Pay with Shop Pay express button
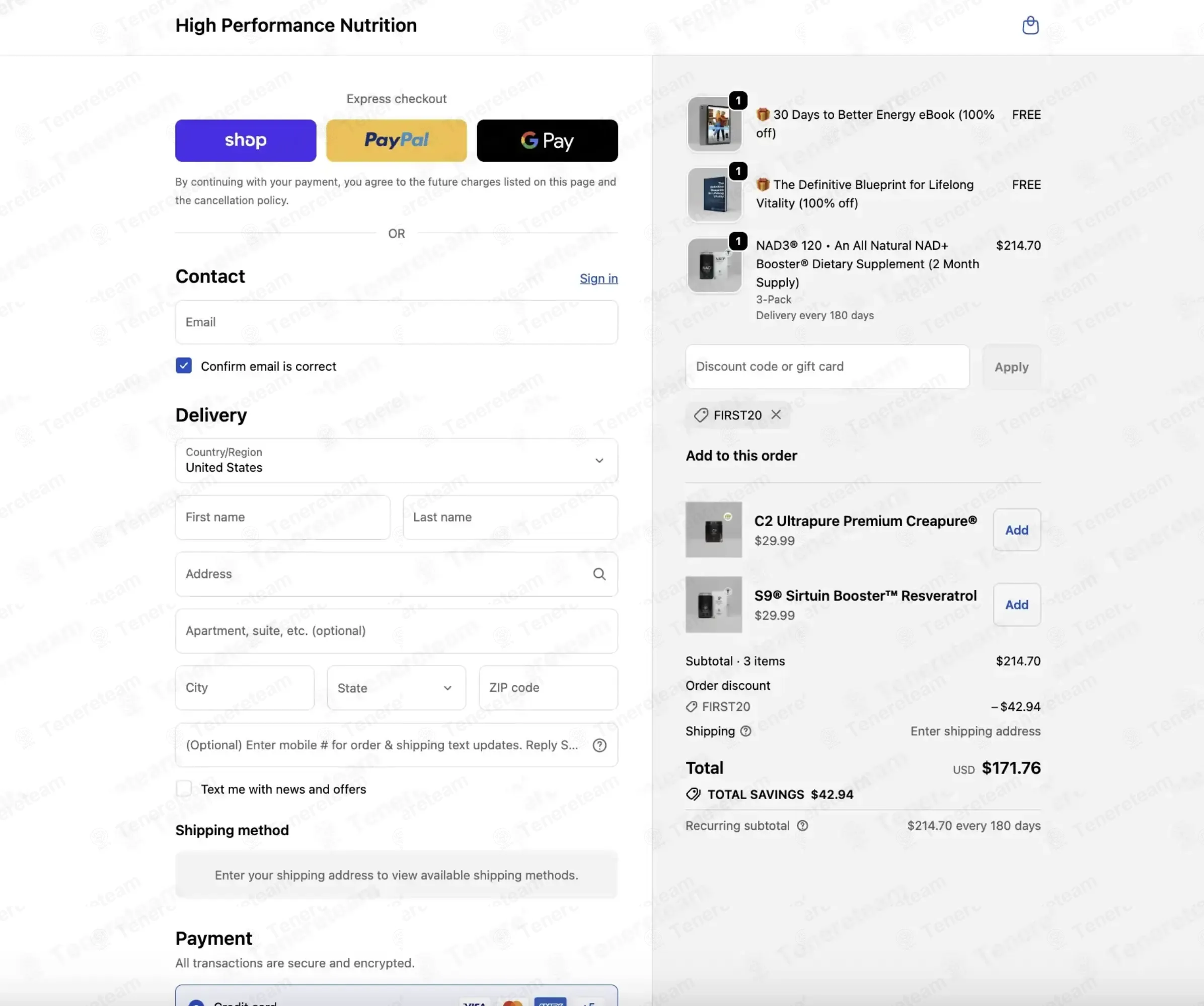The height and width of the screenshot is (1006, 1204). click(246, 140)
